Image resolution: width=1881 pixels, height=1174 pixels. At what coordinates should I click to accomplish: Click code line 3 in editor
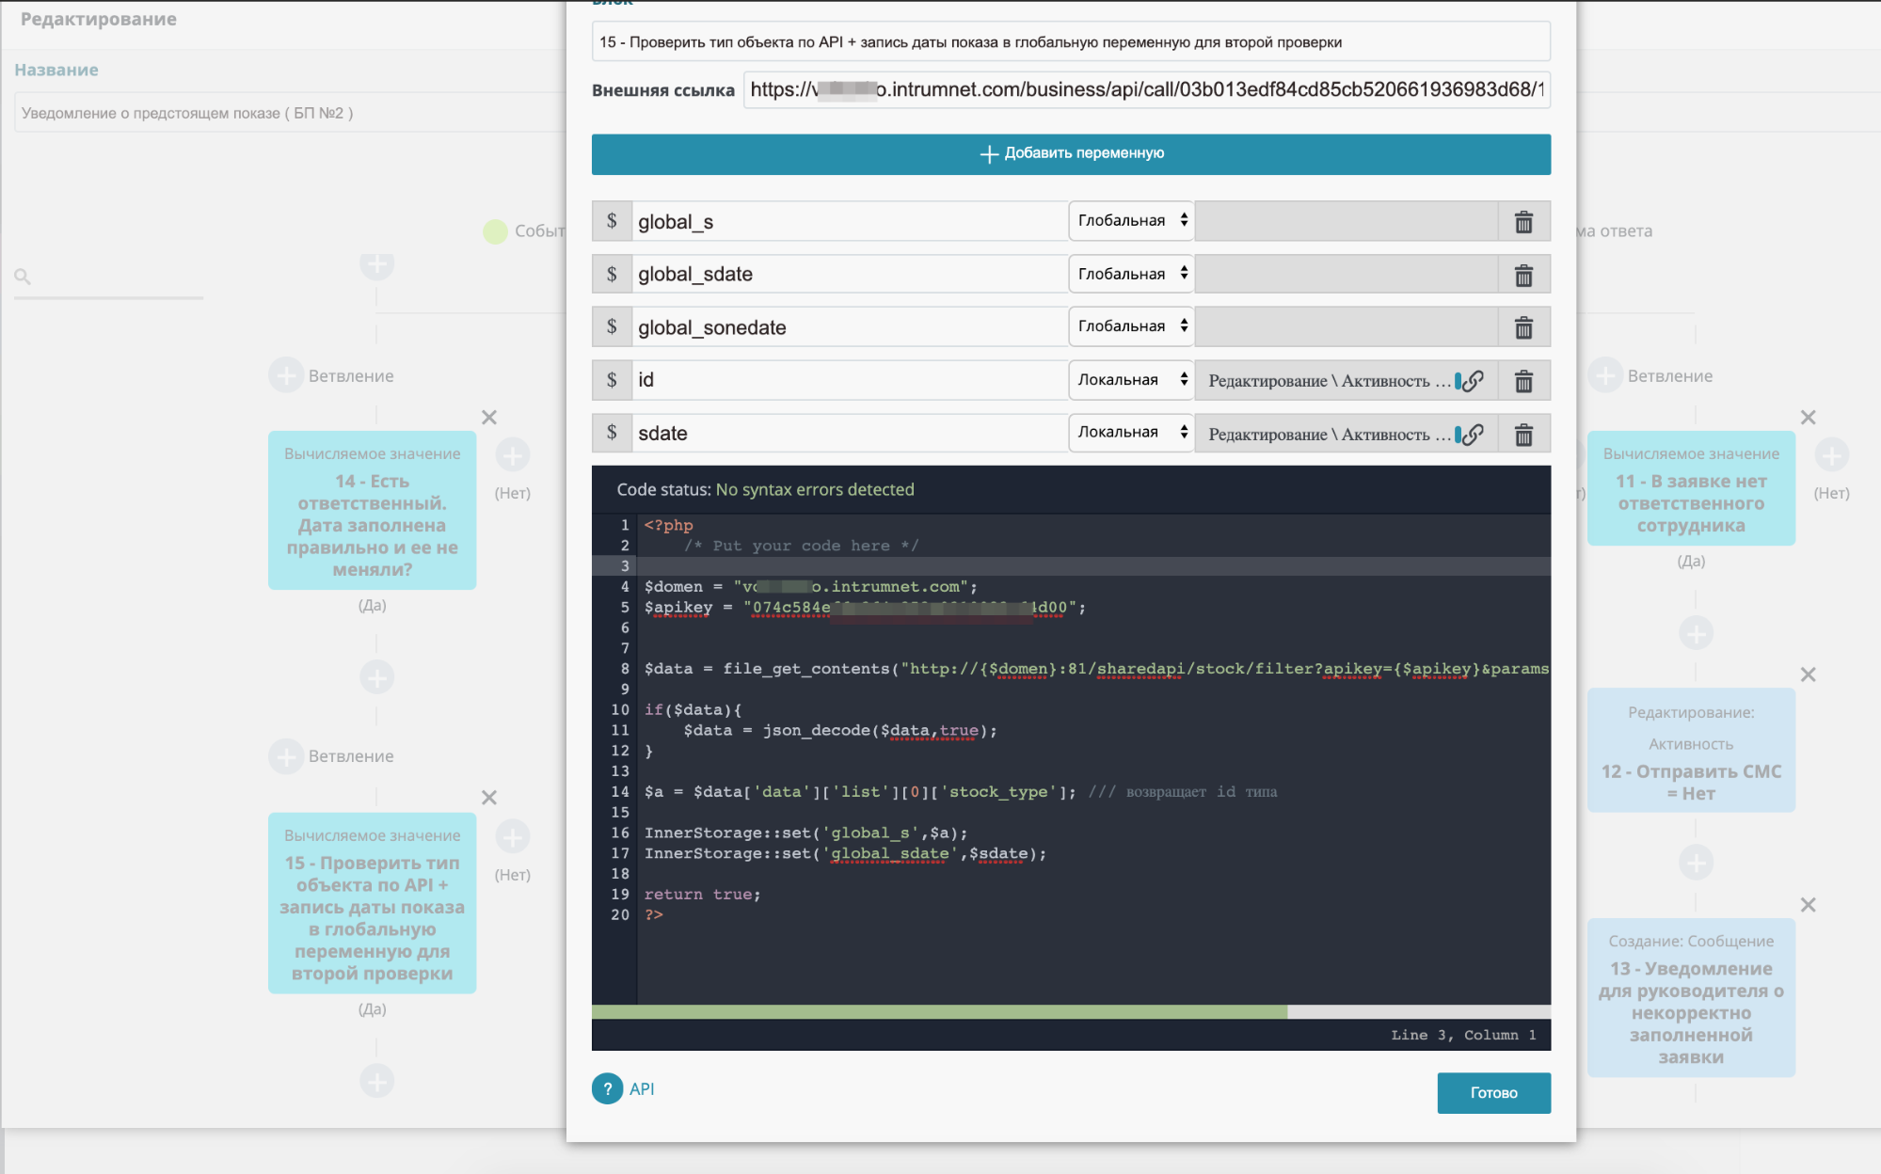coord(1093,566)
